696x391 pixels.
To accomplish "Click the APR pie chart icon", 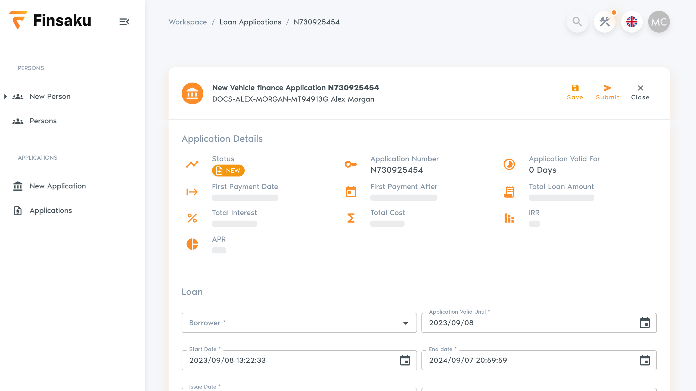I will (192, 244).
